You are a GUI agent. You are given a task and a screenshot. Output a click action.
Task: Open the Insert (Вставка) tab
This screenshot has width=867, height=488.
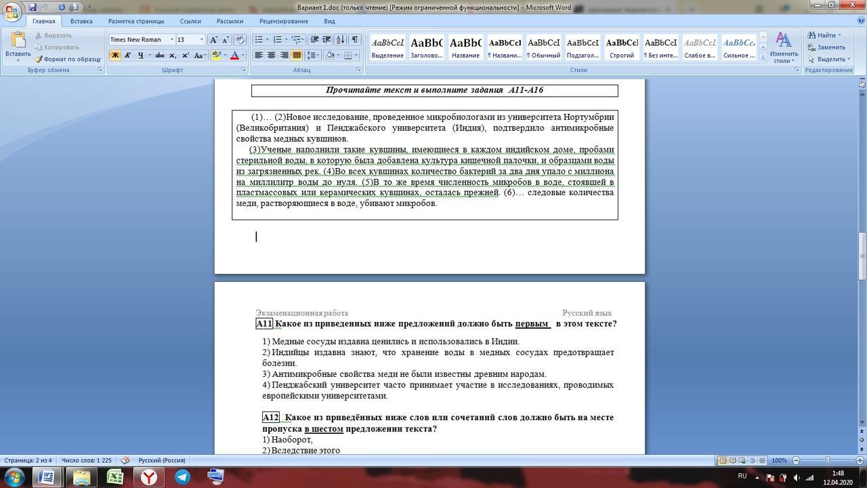[x=81, y=21]
